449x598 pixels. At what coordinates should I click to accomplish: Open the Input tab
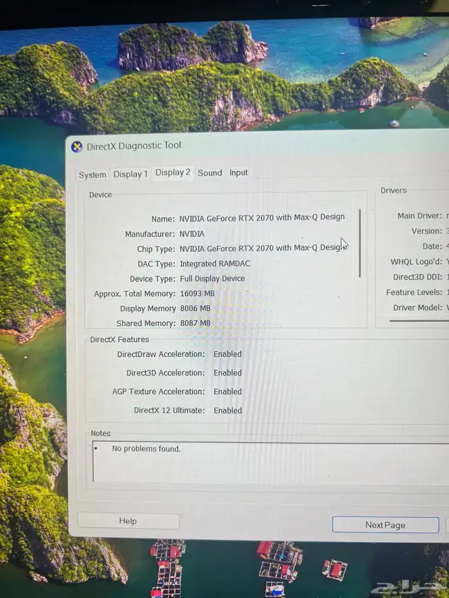point(239,173)
